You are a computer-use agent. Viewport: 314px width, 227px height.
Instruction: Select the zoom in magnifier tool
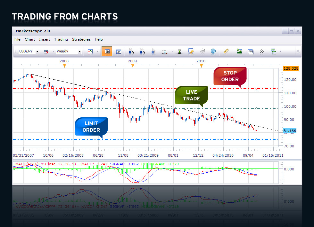tap(131, 51)
